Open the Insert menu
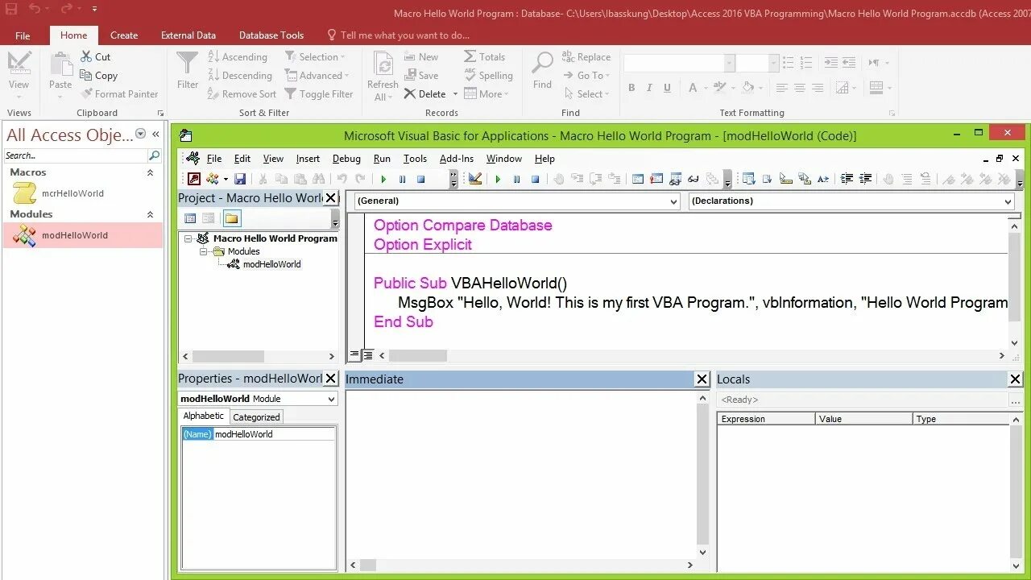Viewport: 1031px width, 580px height. click(308, 159)
